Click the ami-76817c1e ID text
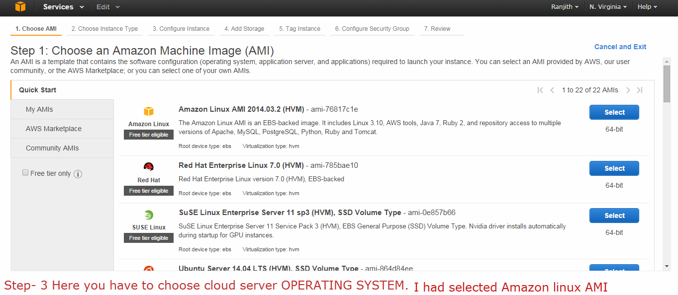The height and width of the screenshot is (295, 678). 335,109
